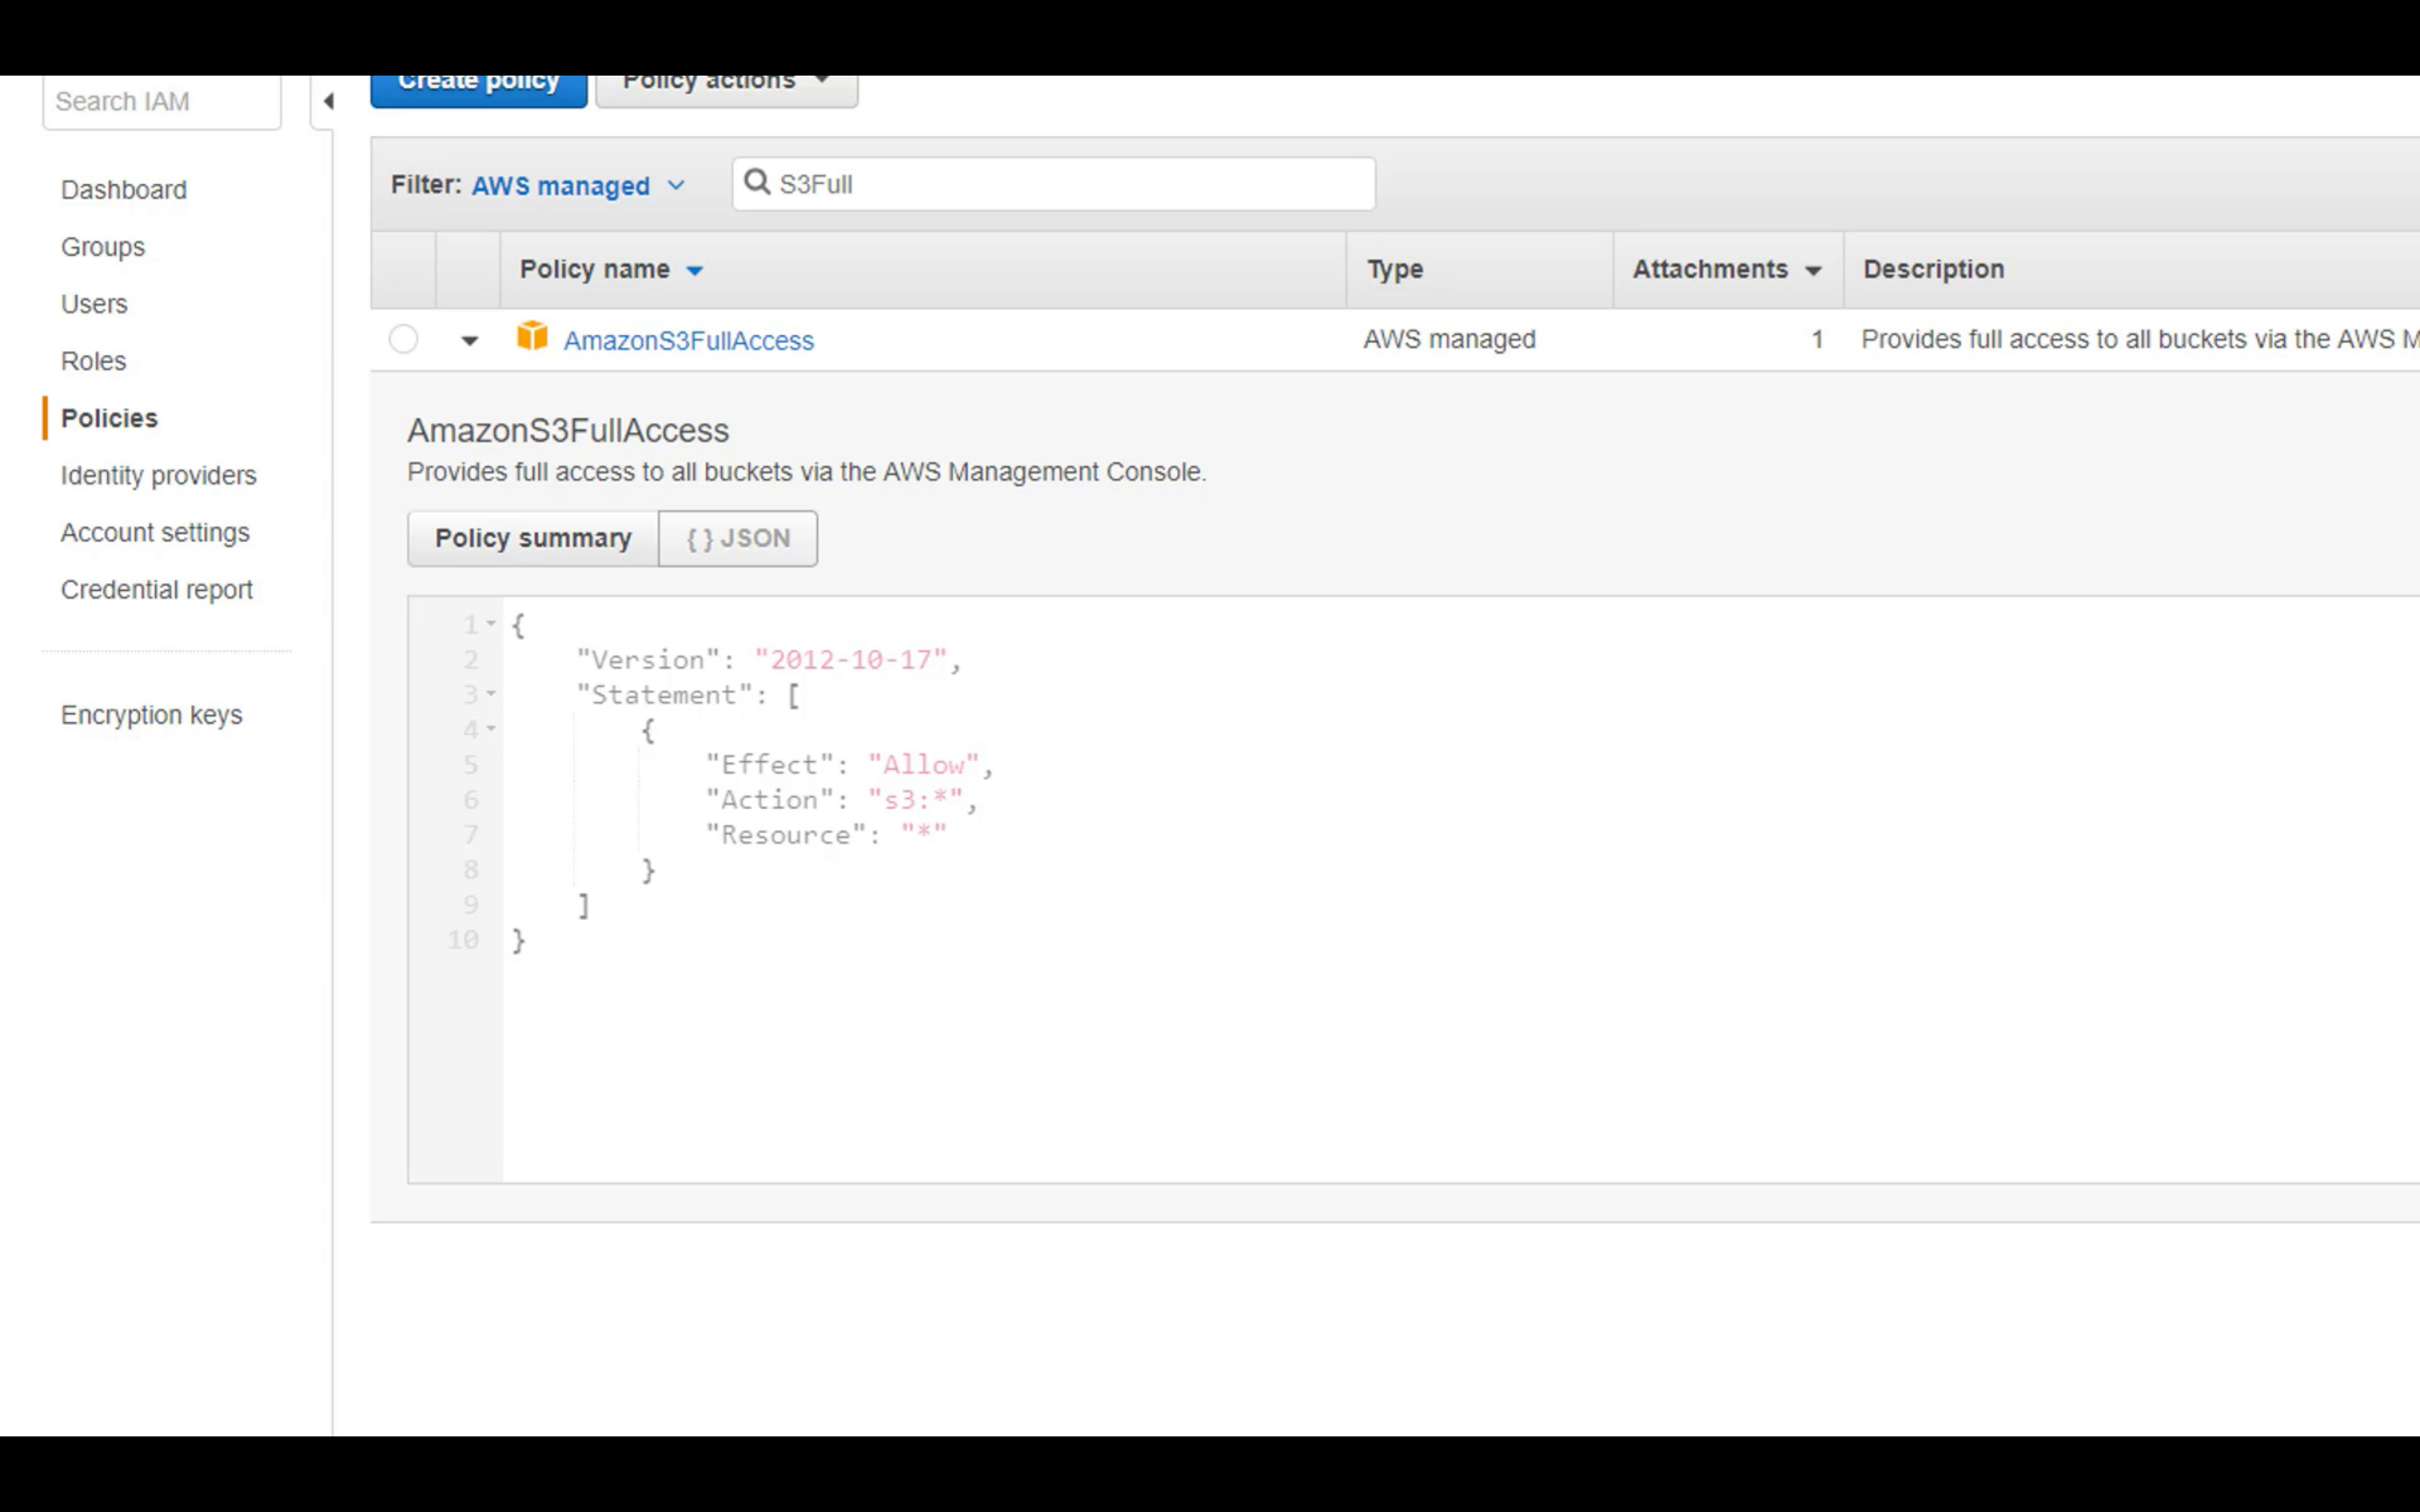Click the orange policy box icon
This screenshot has height=1512, width=2420.
click(532, 336)
